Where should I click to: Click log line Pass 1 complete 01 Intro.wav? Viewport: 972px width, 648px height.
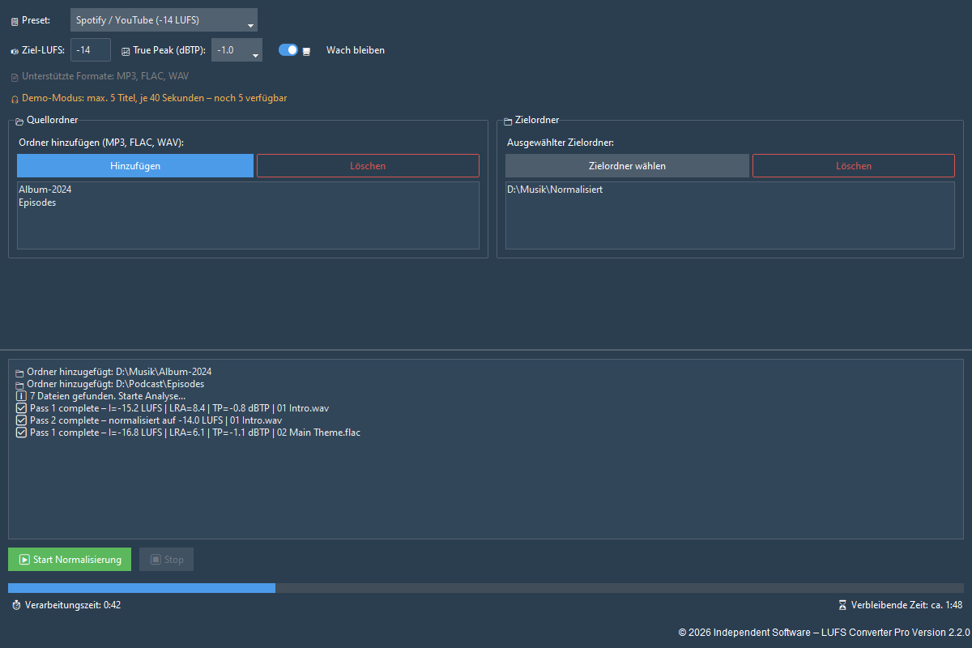180,409
